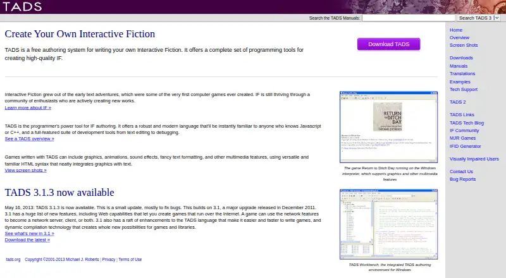Viewport: 506px width, 278px height.
Task: Open the Screen Shots sidebar link
Action: (464, 45)
